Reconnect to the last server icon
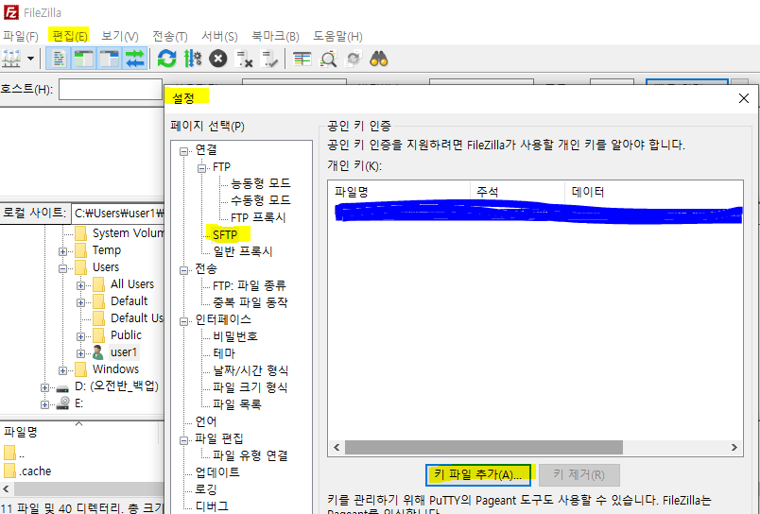The width and height of the screenshot is (760, 514). point(269,59)
